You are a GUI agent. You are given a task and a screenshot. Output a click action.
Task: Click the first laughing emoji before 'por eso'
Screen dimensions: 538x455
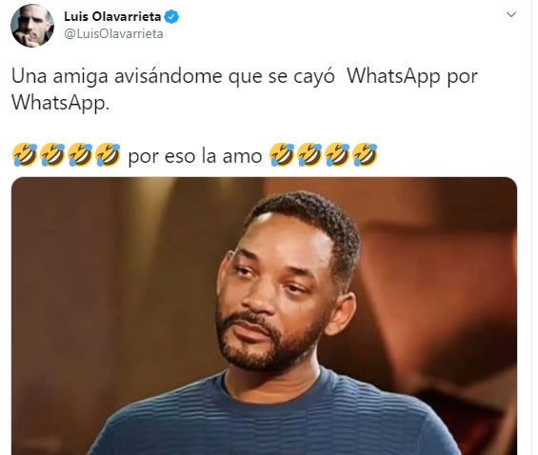(x=25, y=155)
